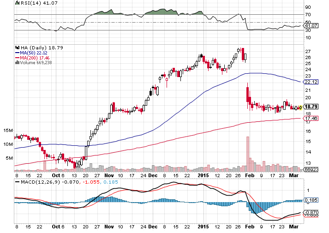Click the 10M volume axis label

tap(8, 144)
